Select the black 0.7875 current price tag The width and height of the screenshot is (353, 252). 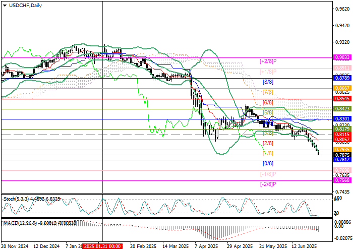pos(341,155)
